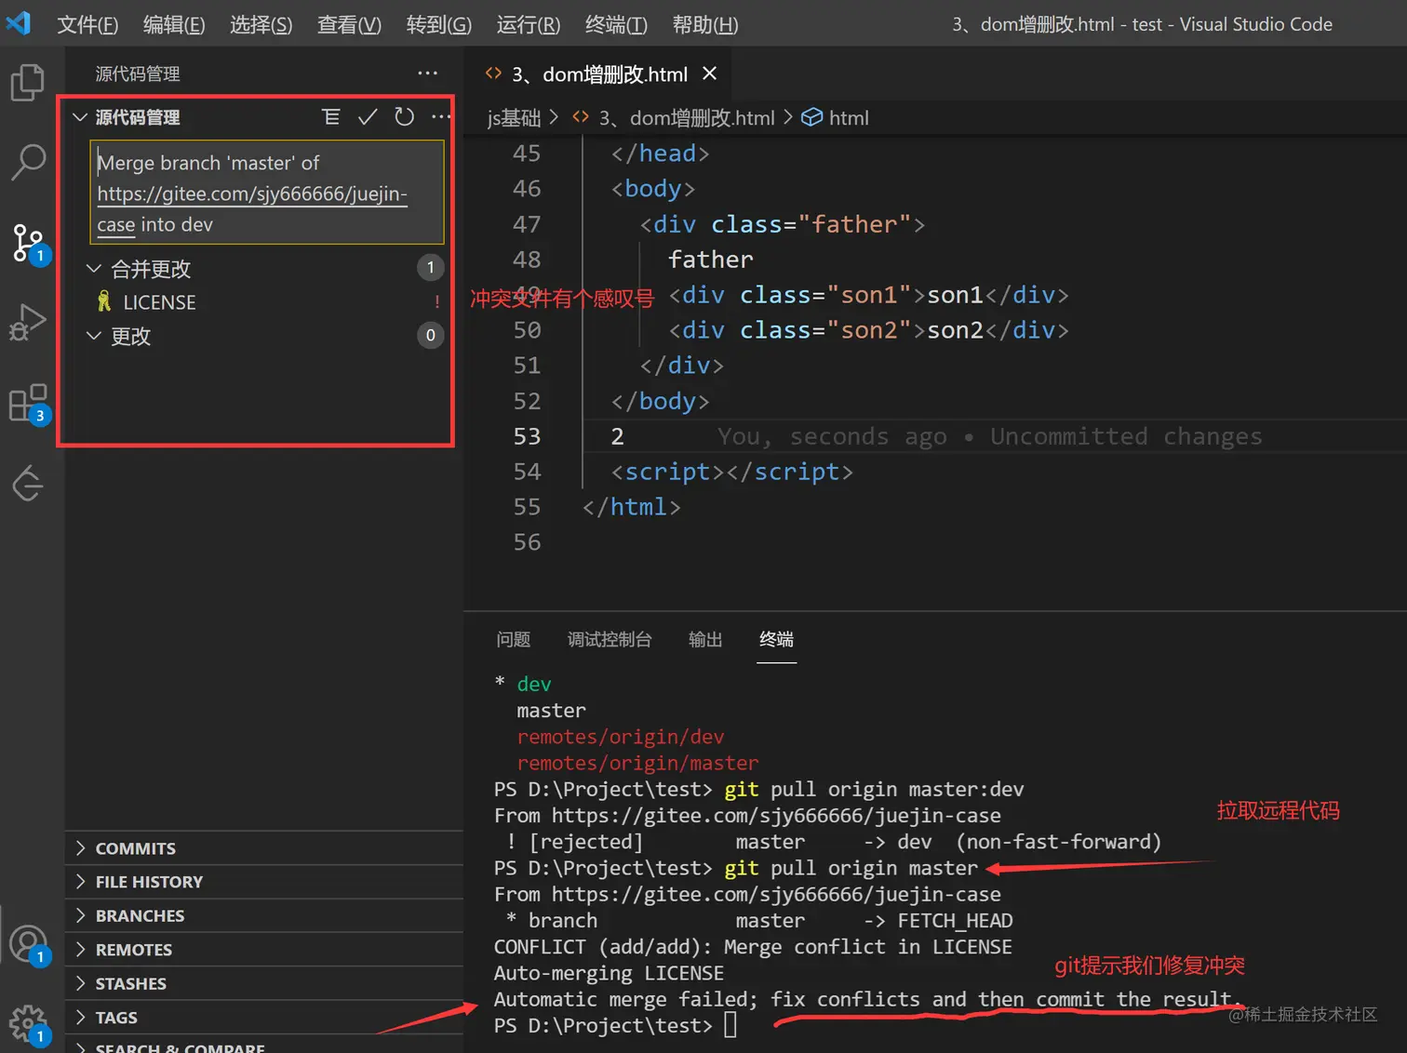Open Extensions view with badge 3
Image resolution: width=1407 pixels, height=1053 pixels.
point(28,404)
